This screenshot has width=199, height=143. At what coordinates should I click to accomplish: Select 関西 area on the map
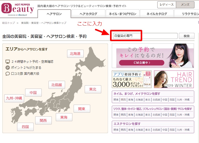tap(43, 120)
